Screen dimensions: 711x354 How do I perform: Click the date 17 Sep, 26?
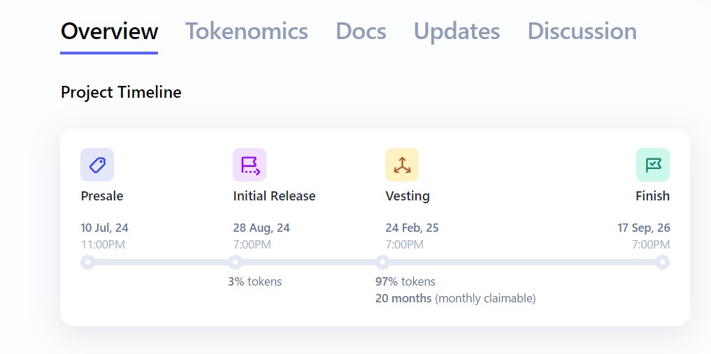click(643, 228)
